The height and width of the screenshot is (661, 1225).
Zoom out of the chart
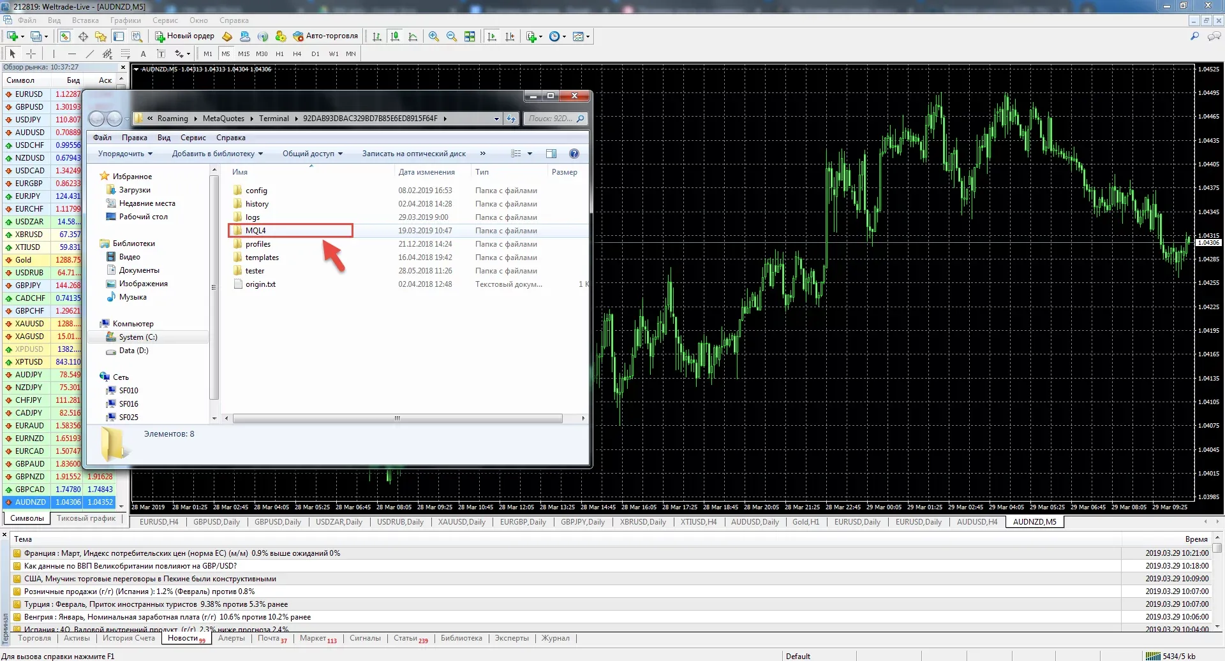coord(452,36)
